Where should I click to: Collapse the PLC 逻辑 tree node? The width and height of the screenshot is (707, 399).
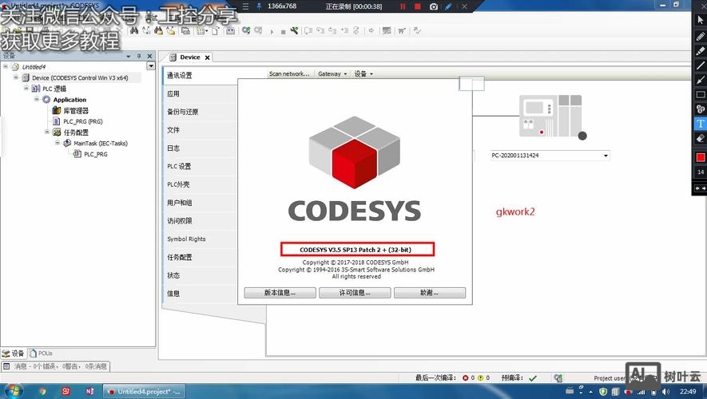click(x=26, y=88)
